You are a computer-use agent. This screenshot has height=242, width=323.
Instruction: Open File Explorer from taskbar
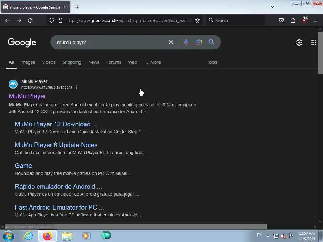point(67,236)
